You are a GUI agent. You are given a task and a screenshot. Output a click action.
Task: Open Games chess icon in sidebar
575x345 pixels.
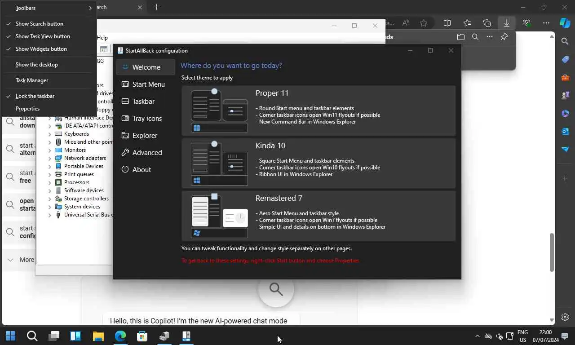click(x=565, y=95)
